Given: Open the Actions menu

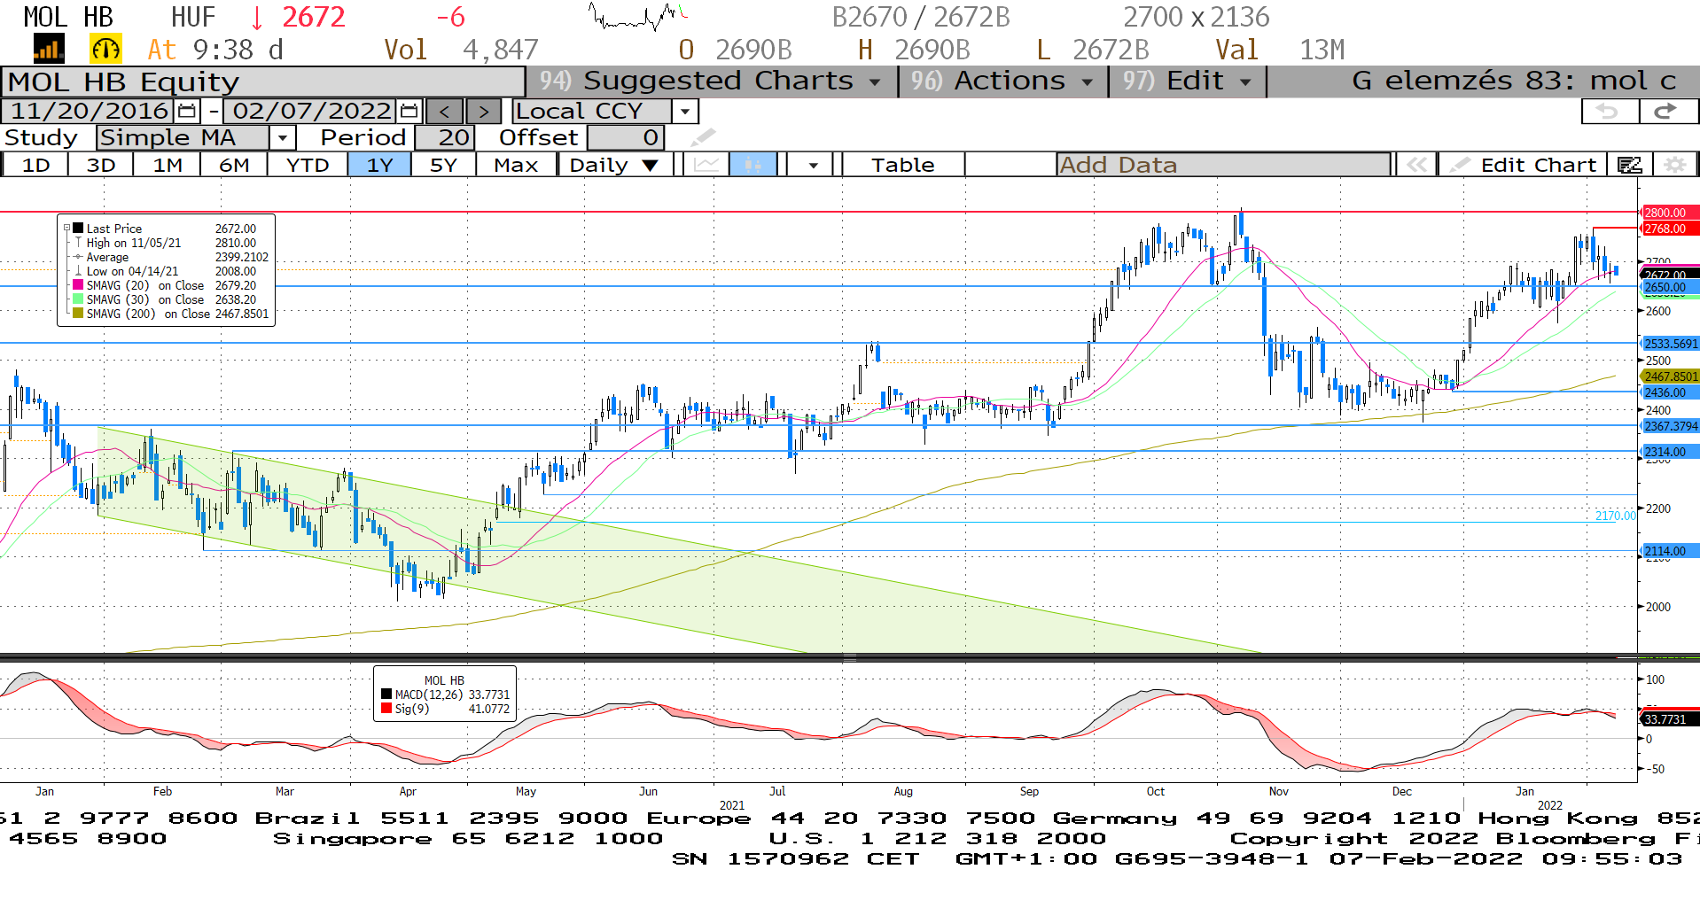Looking at the screenshot, I should coord(1002,81).
